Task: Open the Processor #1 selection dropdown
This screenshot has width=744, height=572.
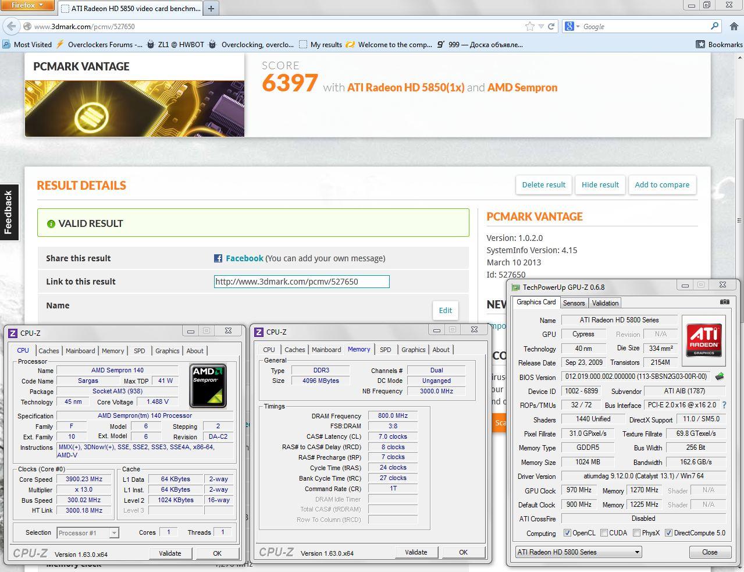Action: (88, 532)
